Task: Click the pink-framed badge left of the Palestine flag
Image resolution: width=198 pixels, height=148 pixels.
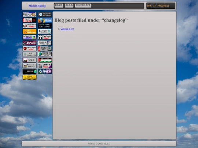Action: (x=30, y=60)
